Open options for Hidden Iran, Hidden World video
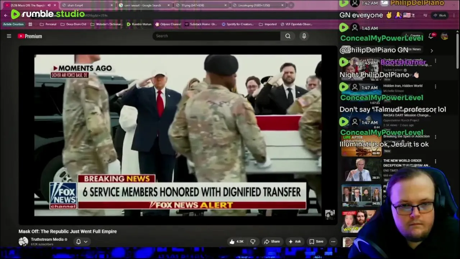Viewport: 460px width, 259px height. pyautogui.click(x=435, y=87)
